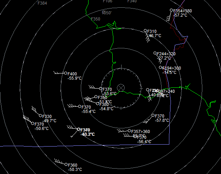Click the station circle beside F357>360
Screen dimensions: 221x174
coord(129,131)
